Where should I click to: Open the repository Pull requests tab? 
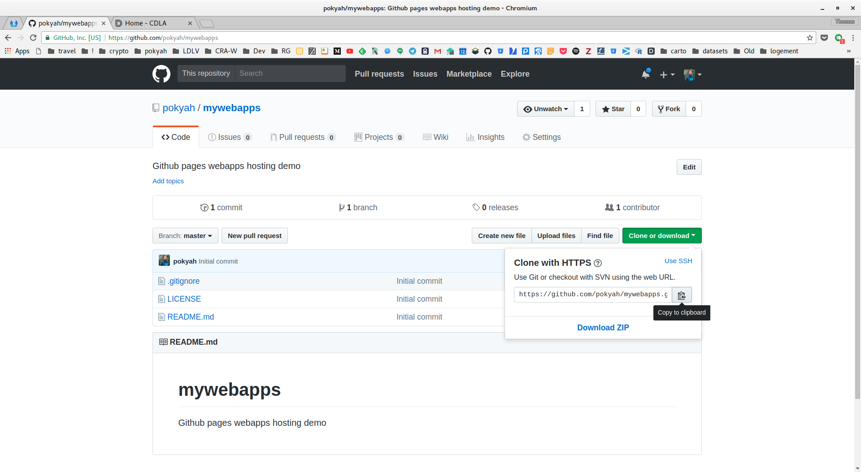point(303,137)
